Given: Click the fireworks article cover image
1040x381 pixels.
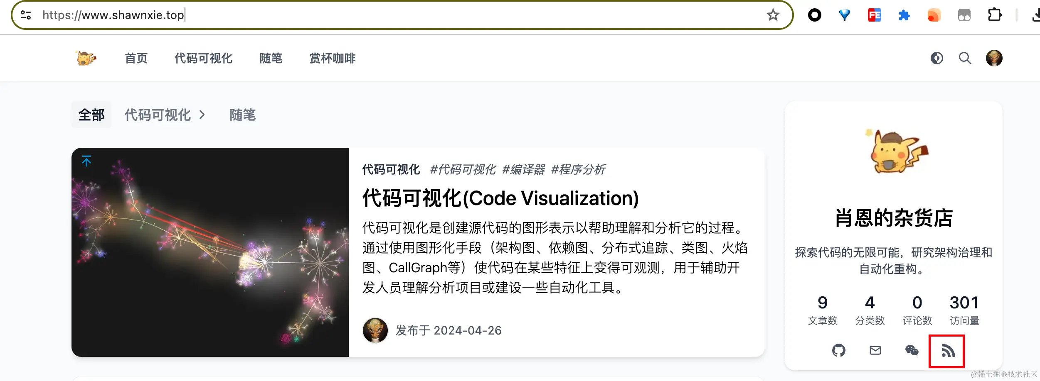Looking at the screenshot, I should click(210, 252).
